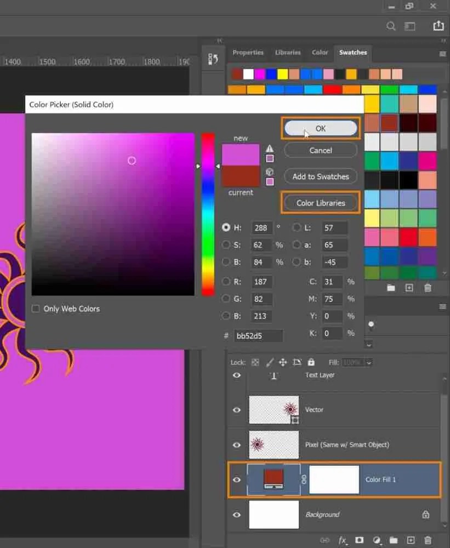Switch to the Properties tab
This screenshot has width=450, height=548.
pyautogui.click(x=248, y=52)
